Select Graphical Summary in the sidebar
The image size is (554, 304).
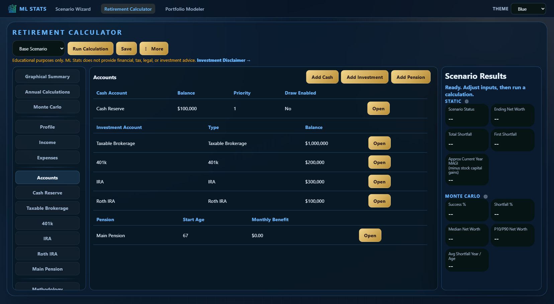point(48,76)
